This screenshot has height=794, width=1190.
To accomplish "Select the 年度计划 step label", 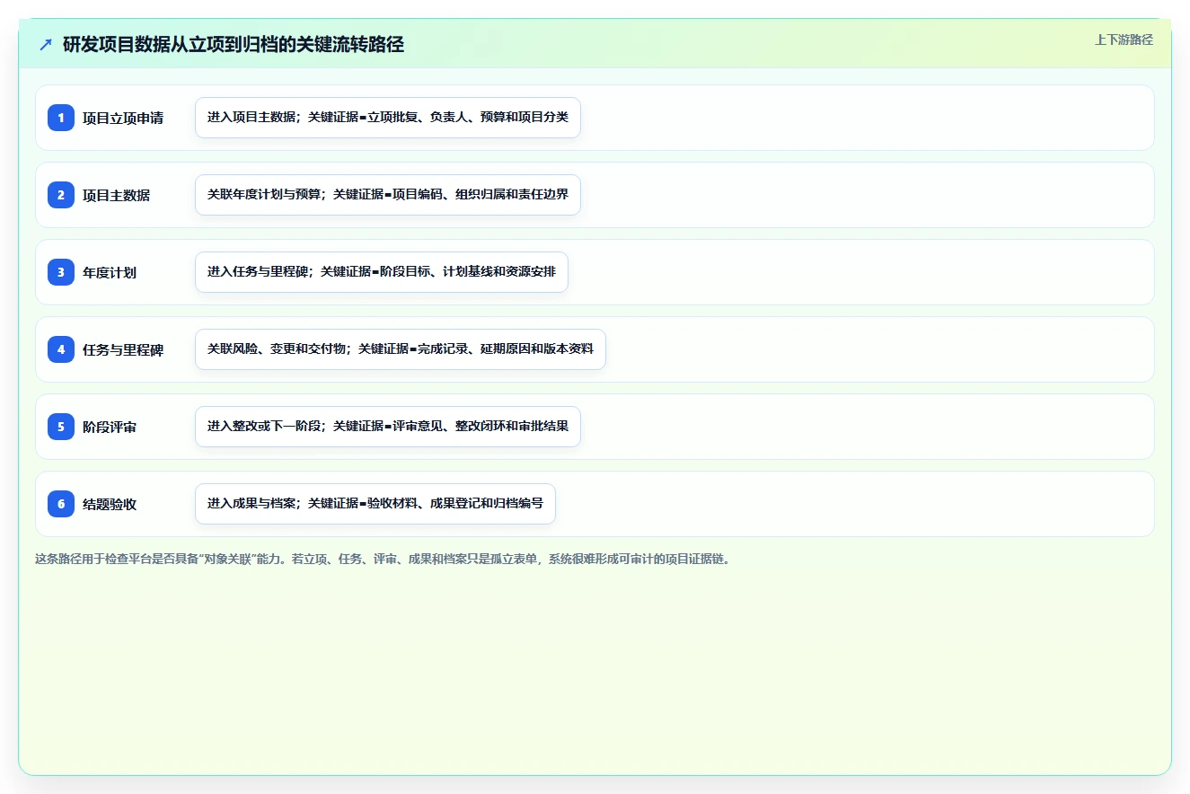I will 110,272.
